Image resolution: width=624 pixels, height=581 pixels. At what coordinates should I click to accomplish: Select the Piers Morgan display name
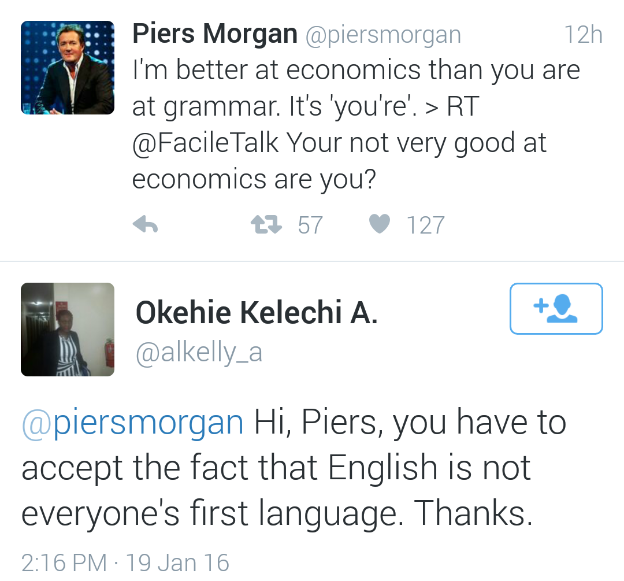214,33
